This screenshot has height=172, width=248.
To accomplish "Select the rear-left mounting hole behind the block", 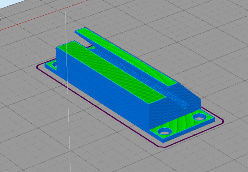I will 55,64.
